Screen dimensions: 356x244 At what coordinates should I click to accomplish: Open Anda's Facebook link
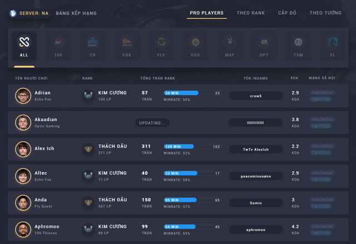(x=322, y=200)
